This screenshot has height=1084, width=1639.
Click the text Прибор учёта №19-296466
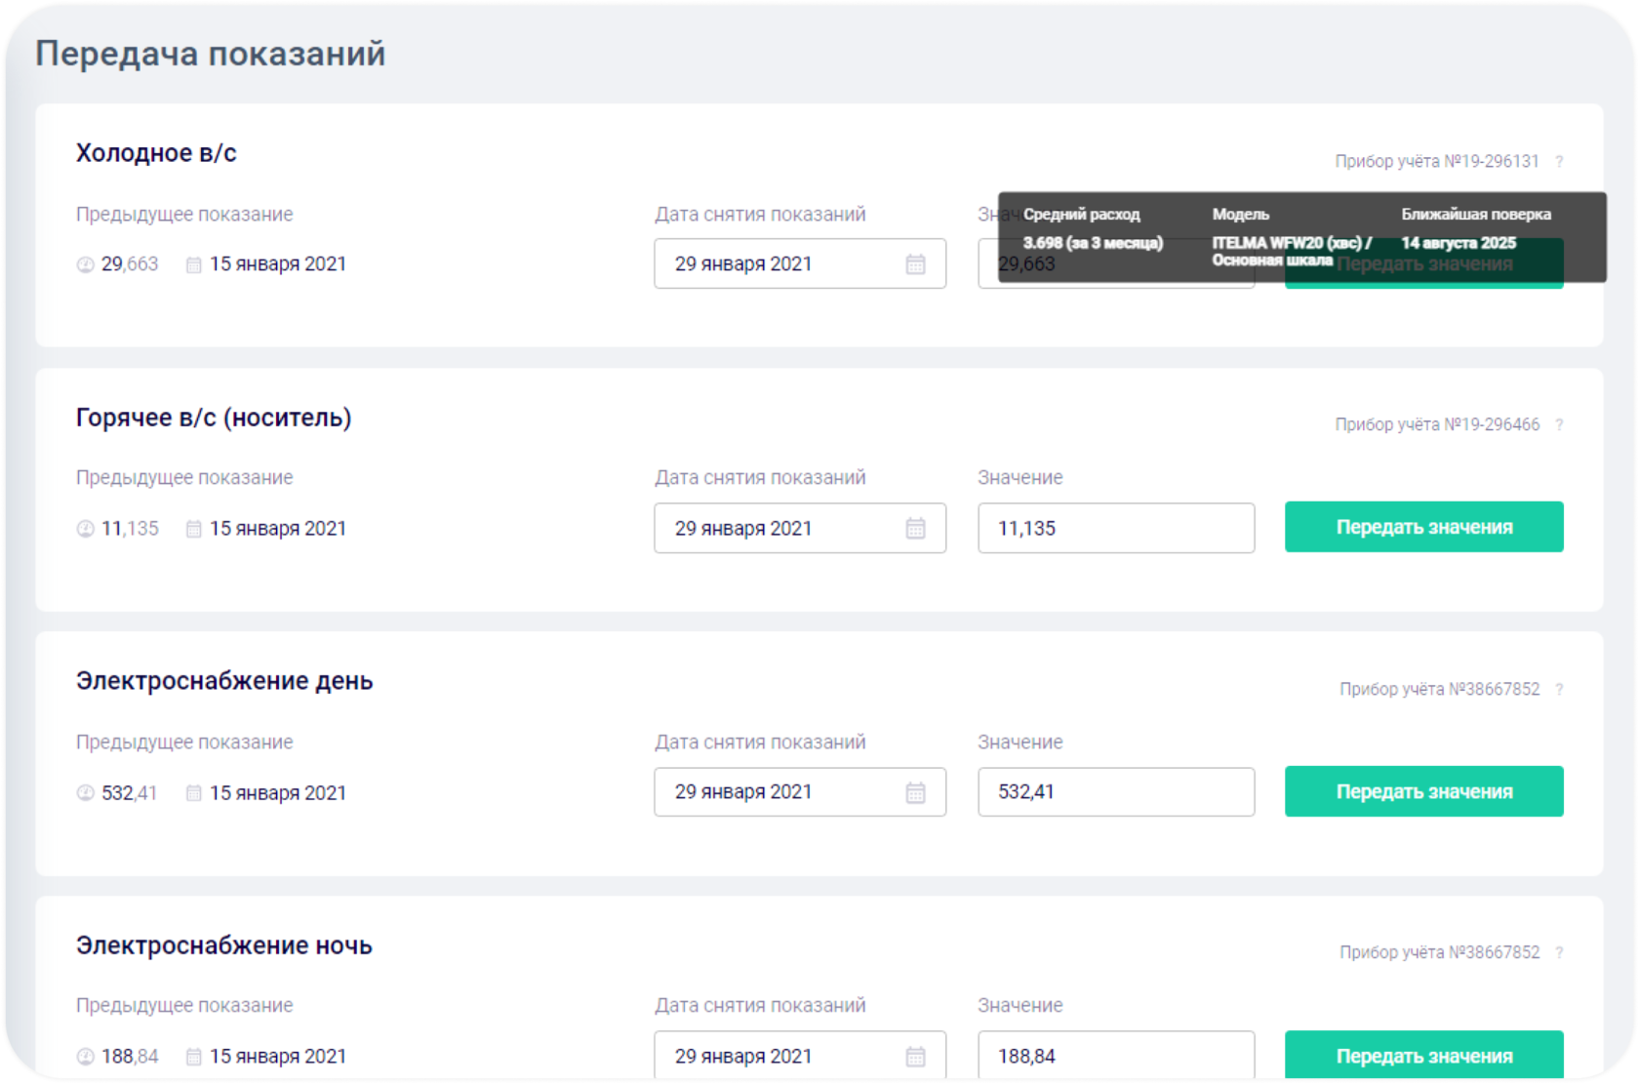point(1437,425)
